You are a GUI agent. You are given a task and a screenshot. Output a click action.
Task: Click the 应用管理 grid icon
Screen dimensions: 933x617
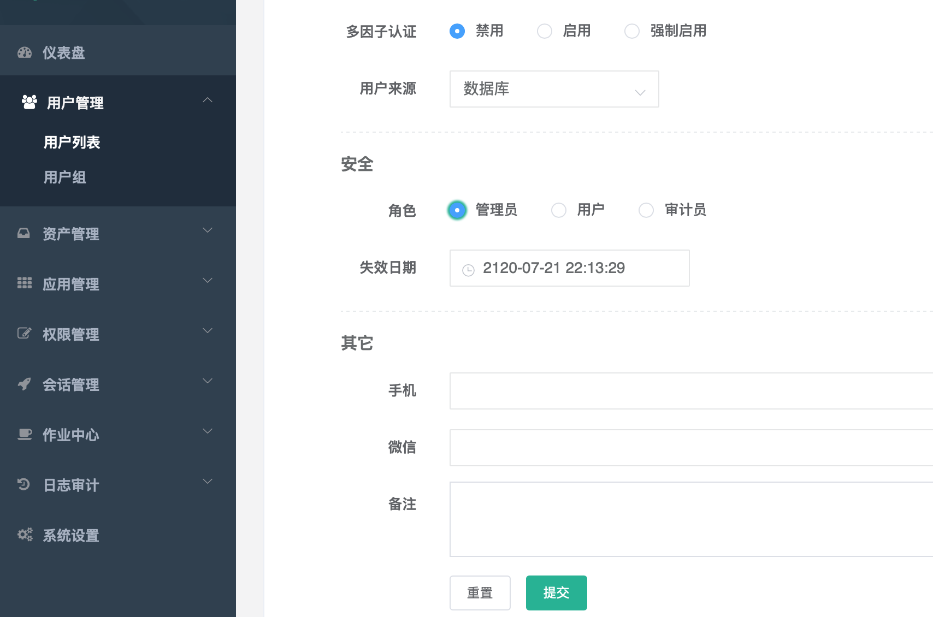pos(25,283)
